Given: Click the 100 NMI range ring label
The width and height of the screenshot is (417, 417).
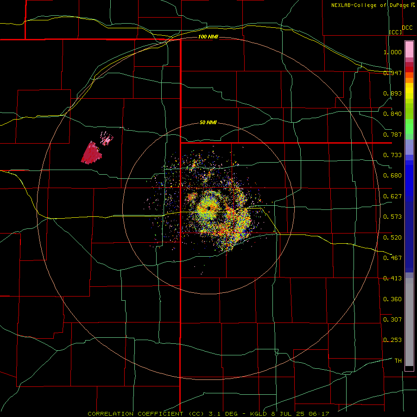Looking at the screenshot, I should pos(208,37).
